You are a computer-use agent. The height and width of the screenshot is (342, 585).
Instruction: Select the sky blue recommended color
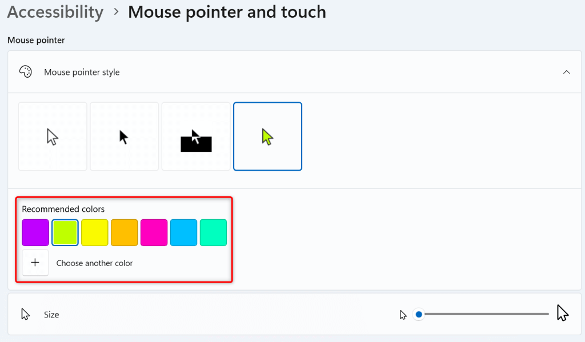click(183, 232)
